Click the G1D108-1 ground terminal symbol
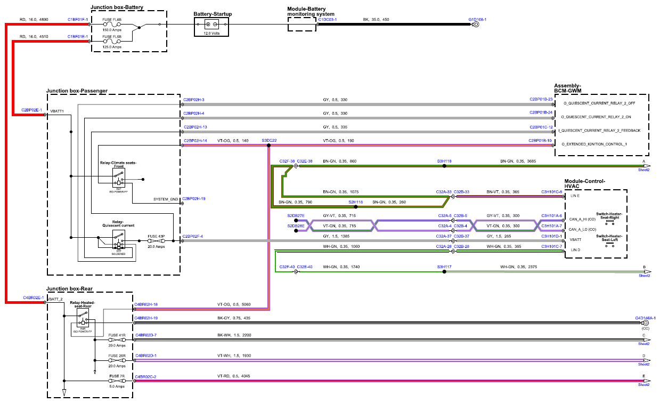 tap(476, 25)
